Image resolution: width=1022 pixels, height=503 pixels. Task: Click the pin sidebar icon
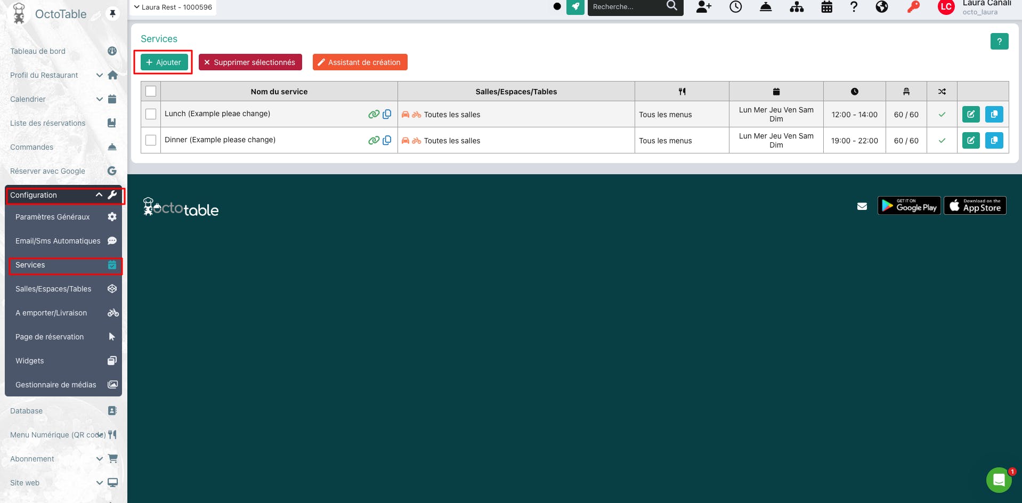(112, 13)
